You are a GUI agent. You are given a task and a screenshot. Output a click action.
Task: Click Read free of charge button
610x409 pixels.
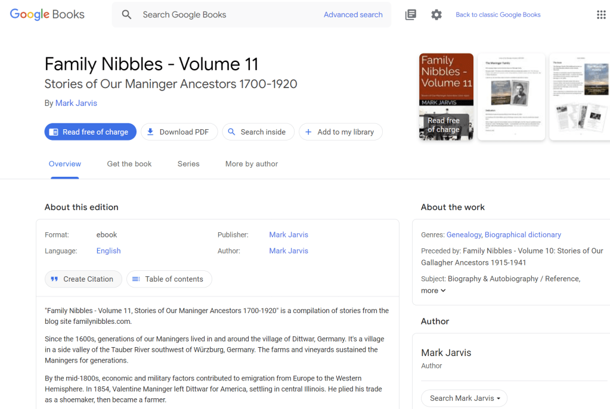[x=90, y=132]
